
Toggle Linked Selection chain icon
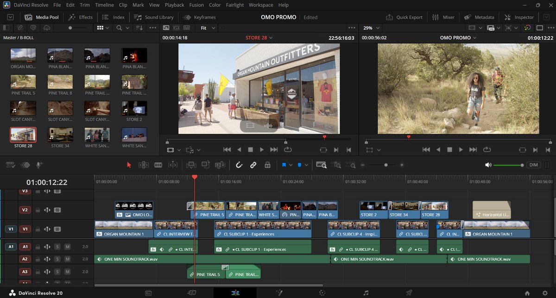[x=253, y=165]
